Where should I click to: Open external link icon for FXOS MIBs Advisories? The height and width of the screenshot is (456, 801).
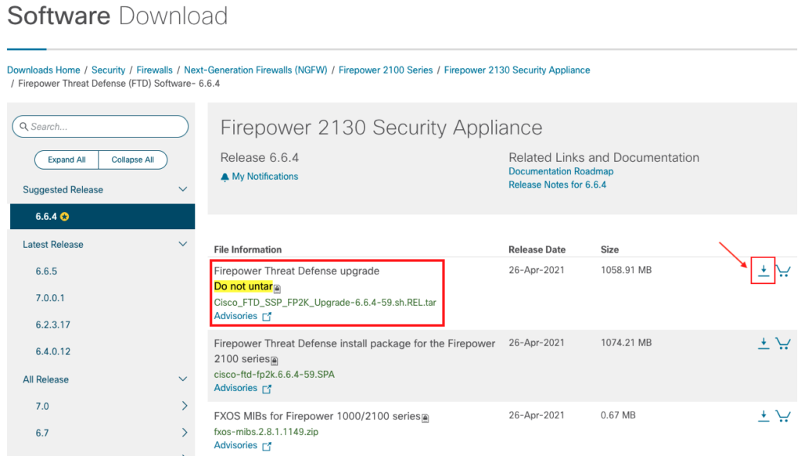click(x=267, y=447)
